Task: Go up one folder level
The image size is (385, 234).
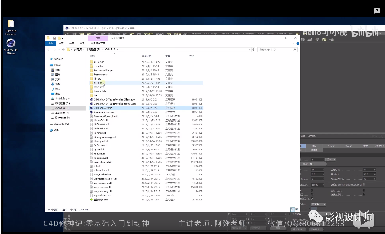Action: point(63,50)
